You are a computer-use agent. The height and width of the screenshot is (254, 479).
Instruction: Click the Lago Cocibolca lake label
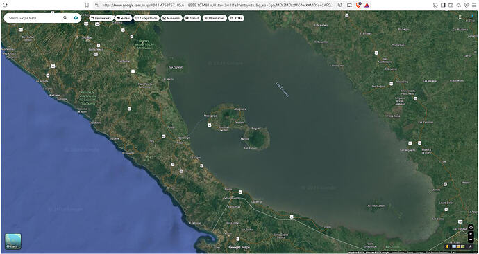pyautogui.click(x=283, y=89)
